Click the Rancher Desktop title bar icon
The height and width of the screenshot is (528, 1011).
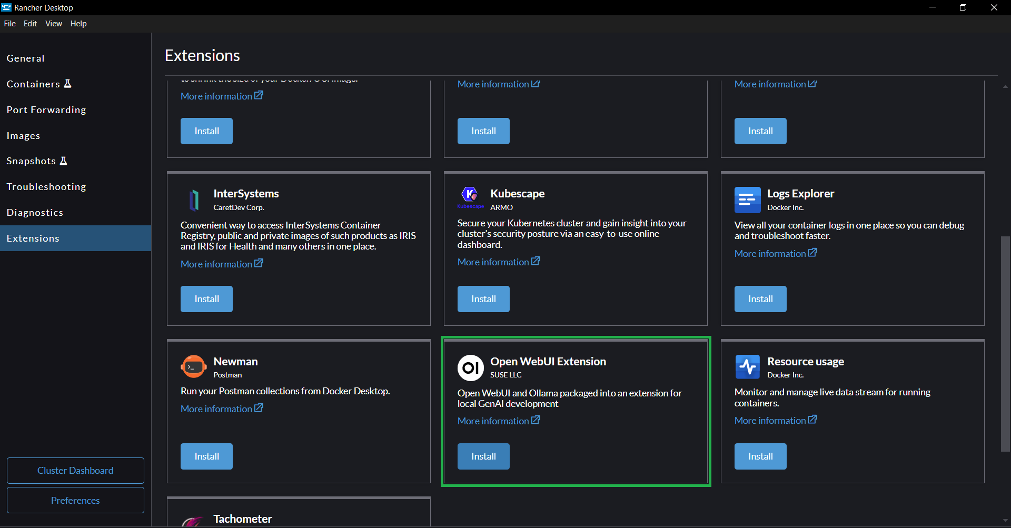6,7
